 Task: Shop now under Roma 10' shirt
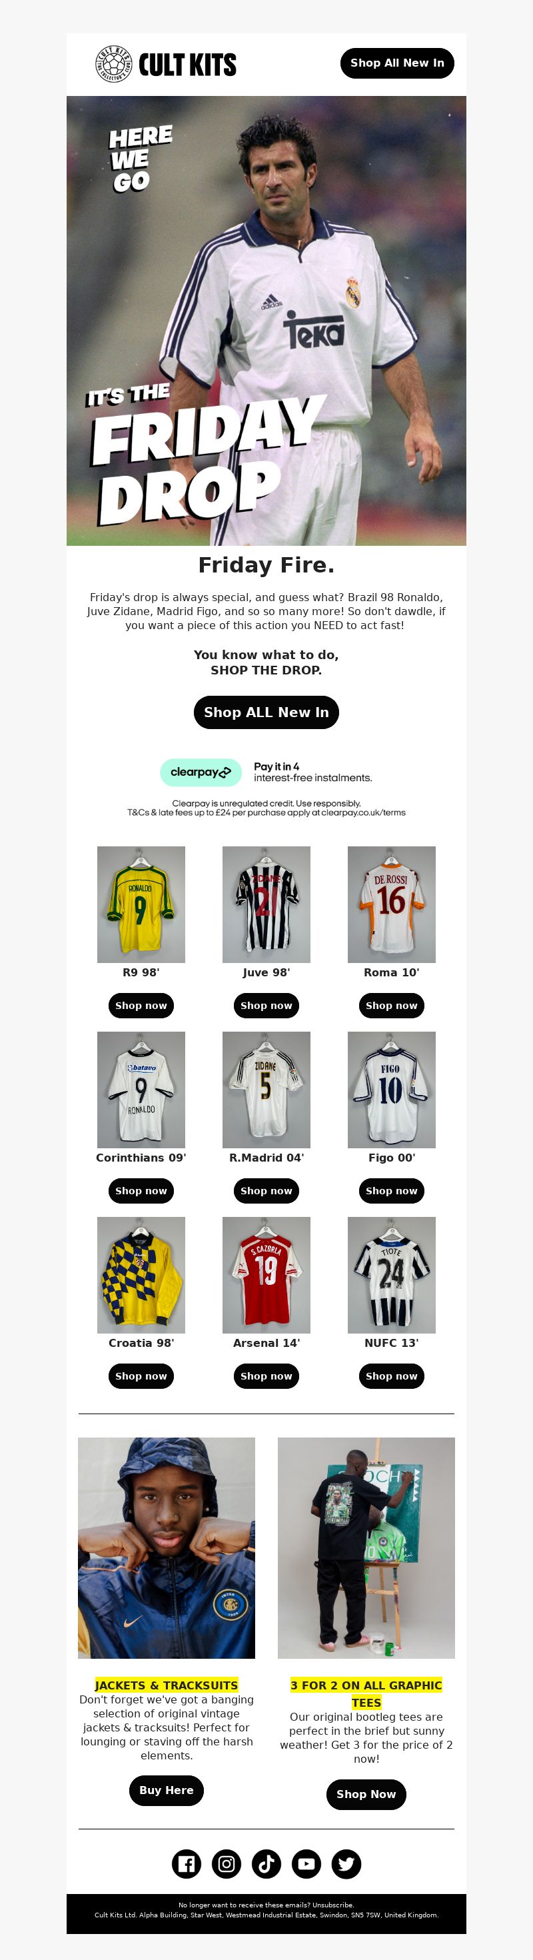[x=392, y=1005]
